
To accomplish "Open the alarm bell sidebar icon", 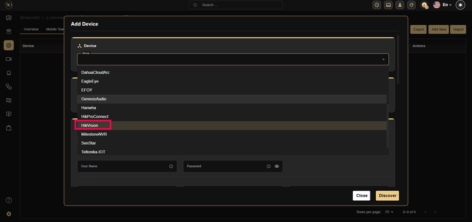I will pos(9,72).
